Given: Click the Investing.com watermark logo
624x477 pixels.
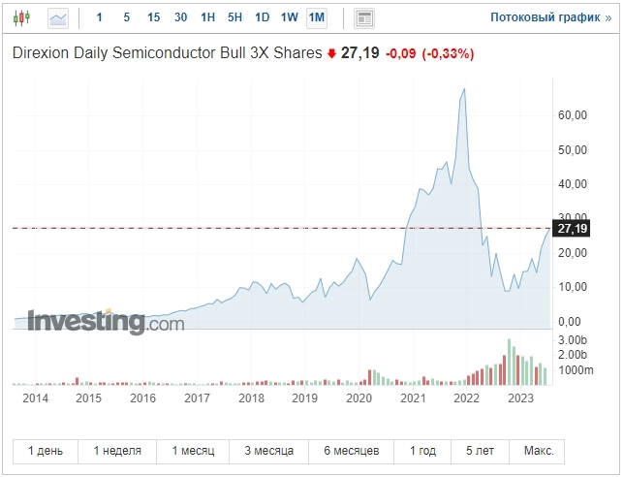Looking at the screenshot, I should [105, 321].
